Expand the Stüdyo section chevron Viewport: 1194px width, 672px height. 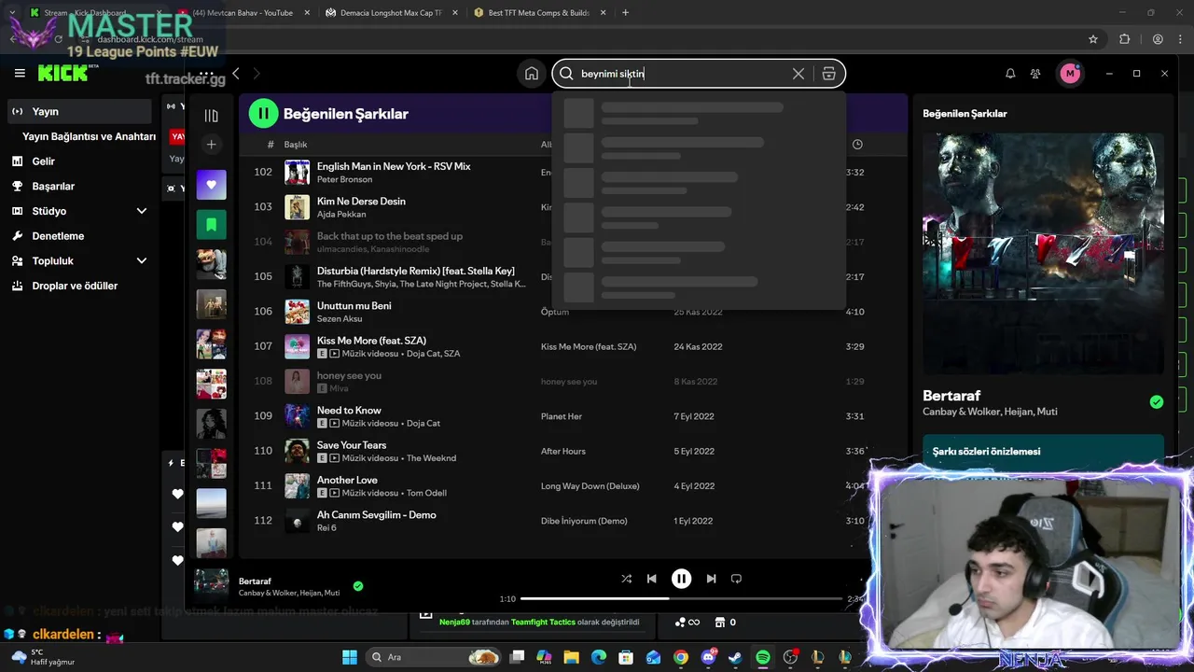point(142,211)
